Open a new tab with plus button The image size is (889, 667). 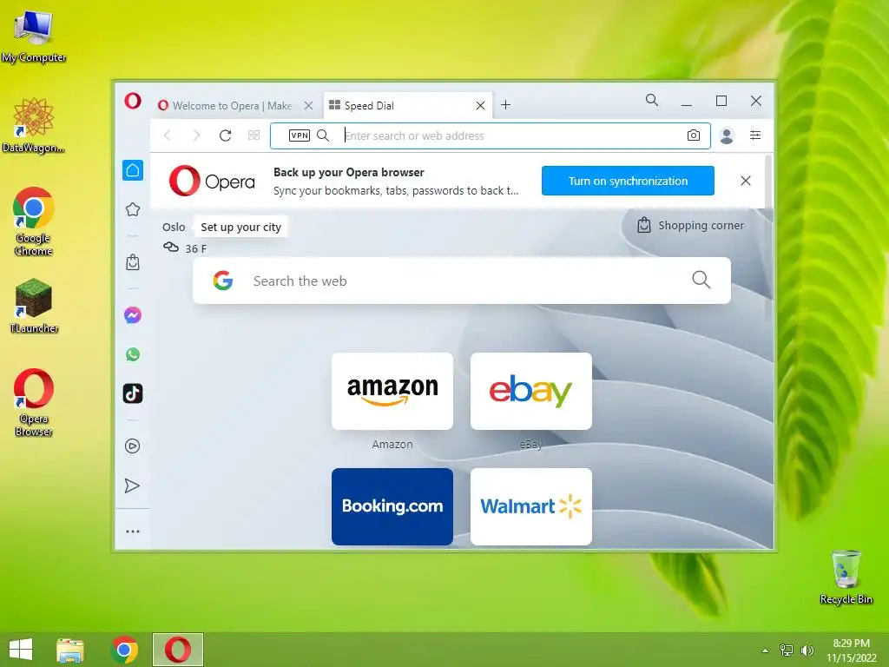(x=506, y=105)
